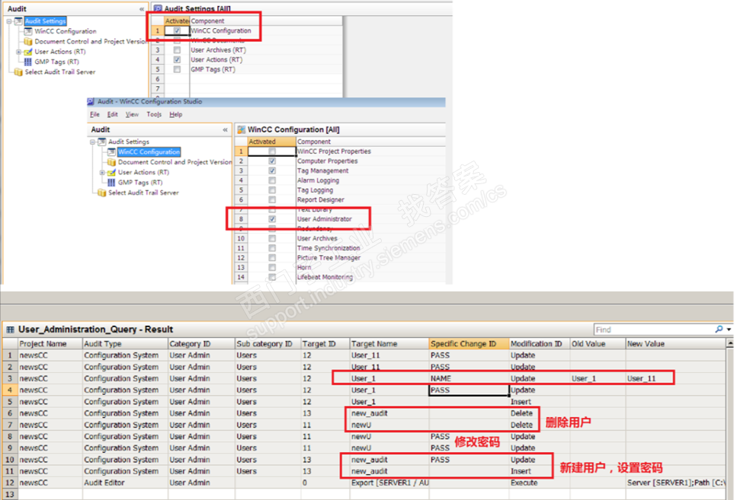Screen dimensions: 737x500
Task: Click GMP Tags (RT) icon in lower tree
Action: click(112, 182)
